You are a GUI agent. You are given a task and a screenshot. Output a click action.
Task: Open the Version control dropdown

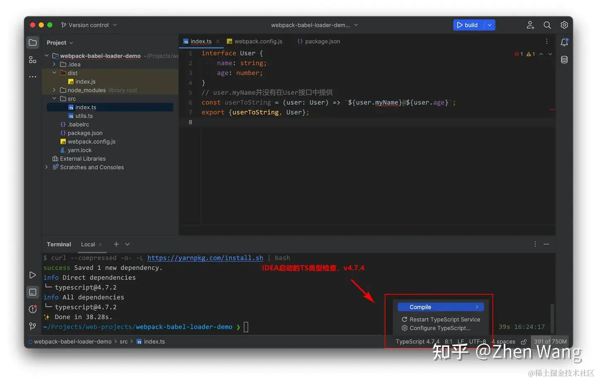(89, 25)
